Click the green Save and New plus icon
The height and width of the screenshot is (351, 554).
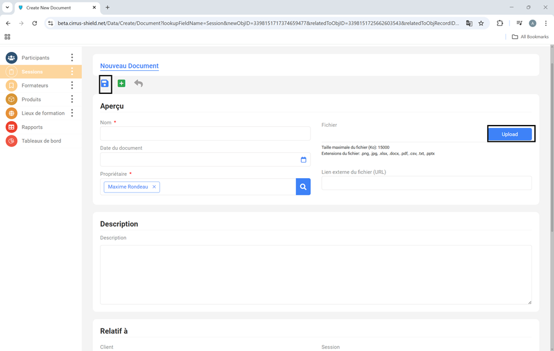click(121, 84)
